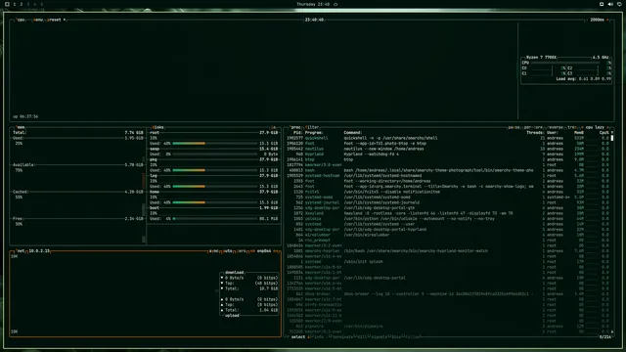626x352 pixels.
Task: Click kill in the process footer
Action: pos(362,337)
